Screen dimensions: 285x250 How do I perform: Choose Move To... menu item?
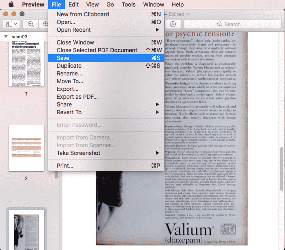[x=106, y=81]
